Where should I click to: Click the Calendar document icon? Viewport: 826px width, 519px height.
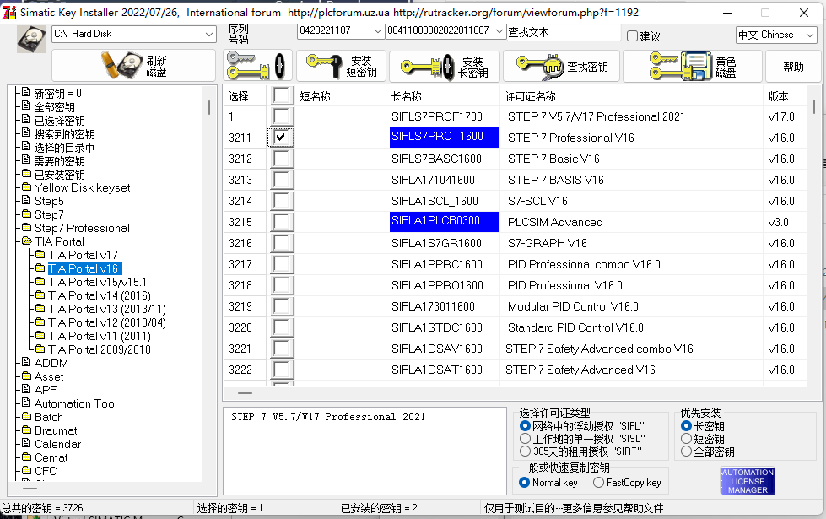pos(26,444)
